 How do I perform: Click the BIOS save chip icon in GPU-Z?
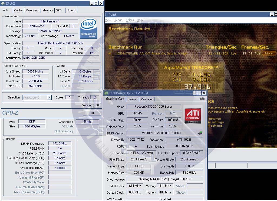pos(200,133)
